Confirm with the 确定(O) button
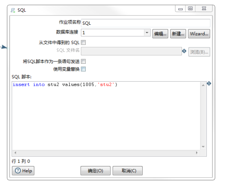The image size is (225, 188). (95, 171)
